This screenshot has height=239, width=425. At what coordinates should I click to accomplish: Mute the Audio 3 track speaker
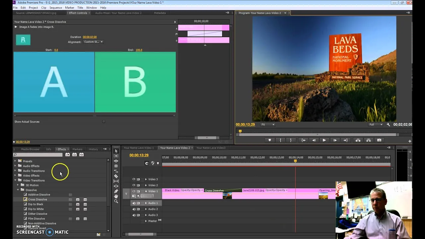(134, 215)
